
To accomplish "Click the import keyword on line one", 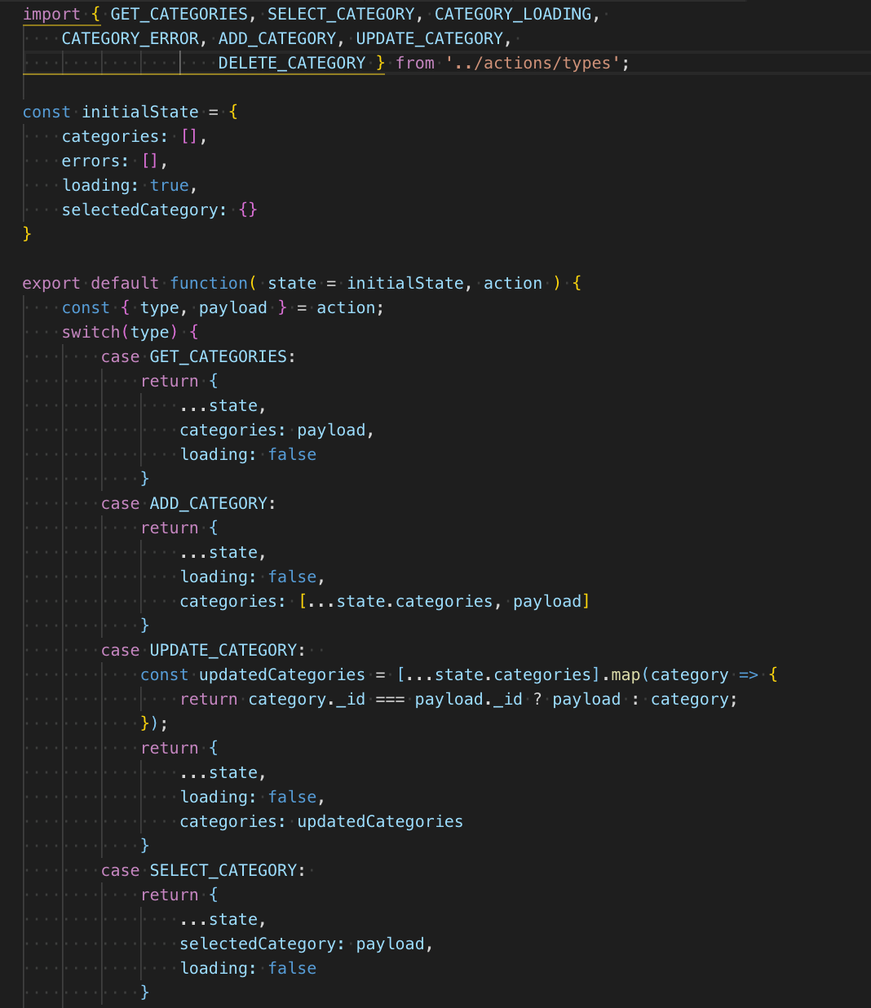I will [51, 14].
